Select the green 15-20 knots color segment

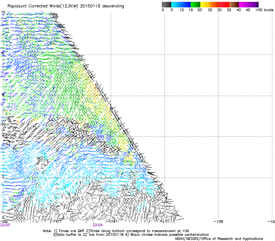coord(195,4)
